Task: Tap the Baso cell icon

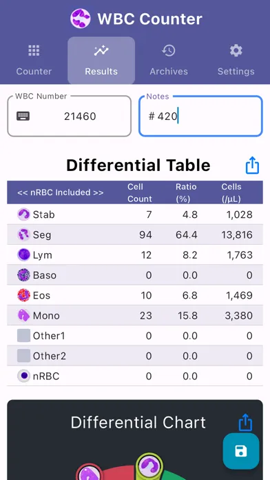Action: 23,275
